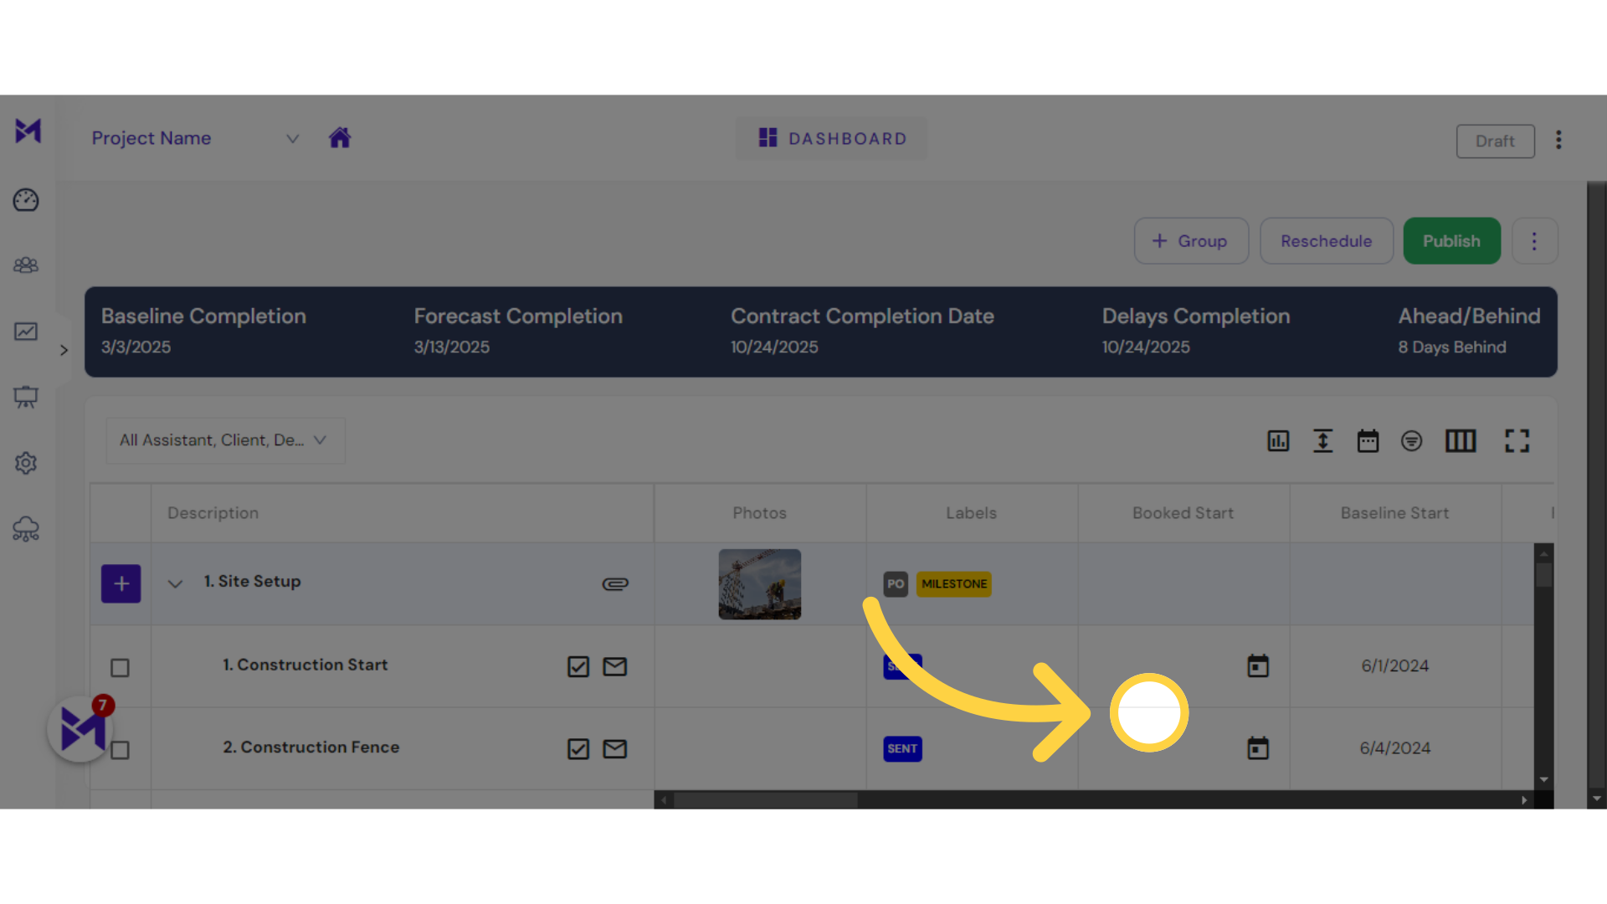
Task: Enable the Site Setup group checkbox
Action: (x=119, y=583)
